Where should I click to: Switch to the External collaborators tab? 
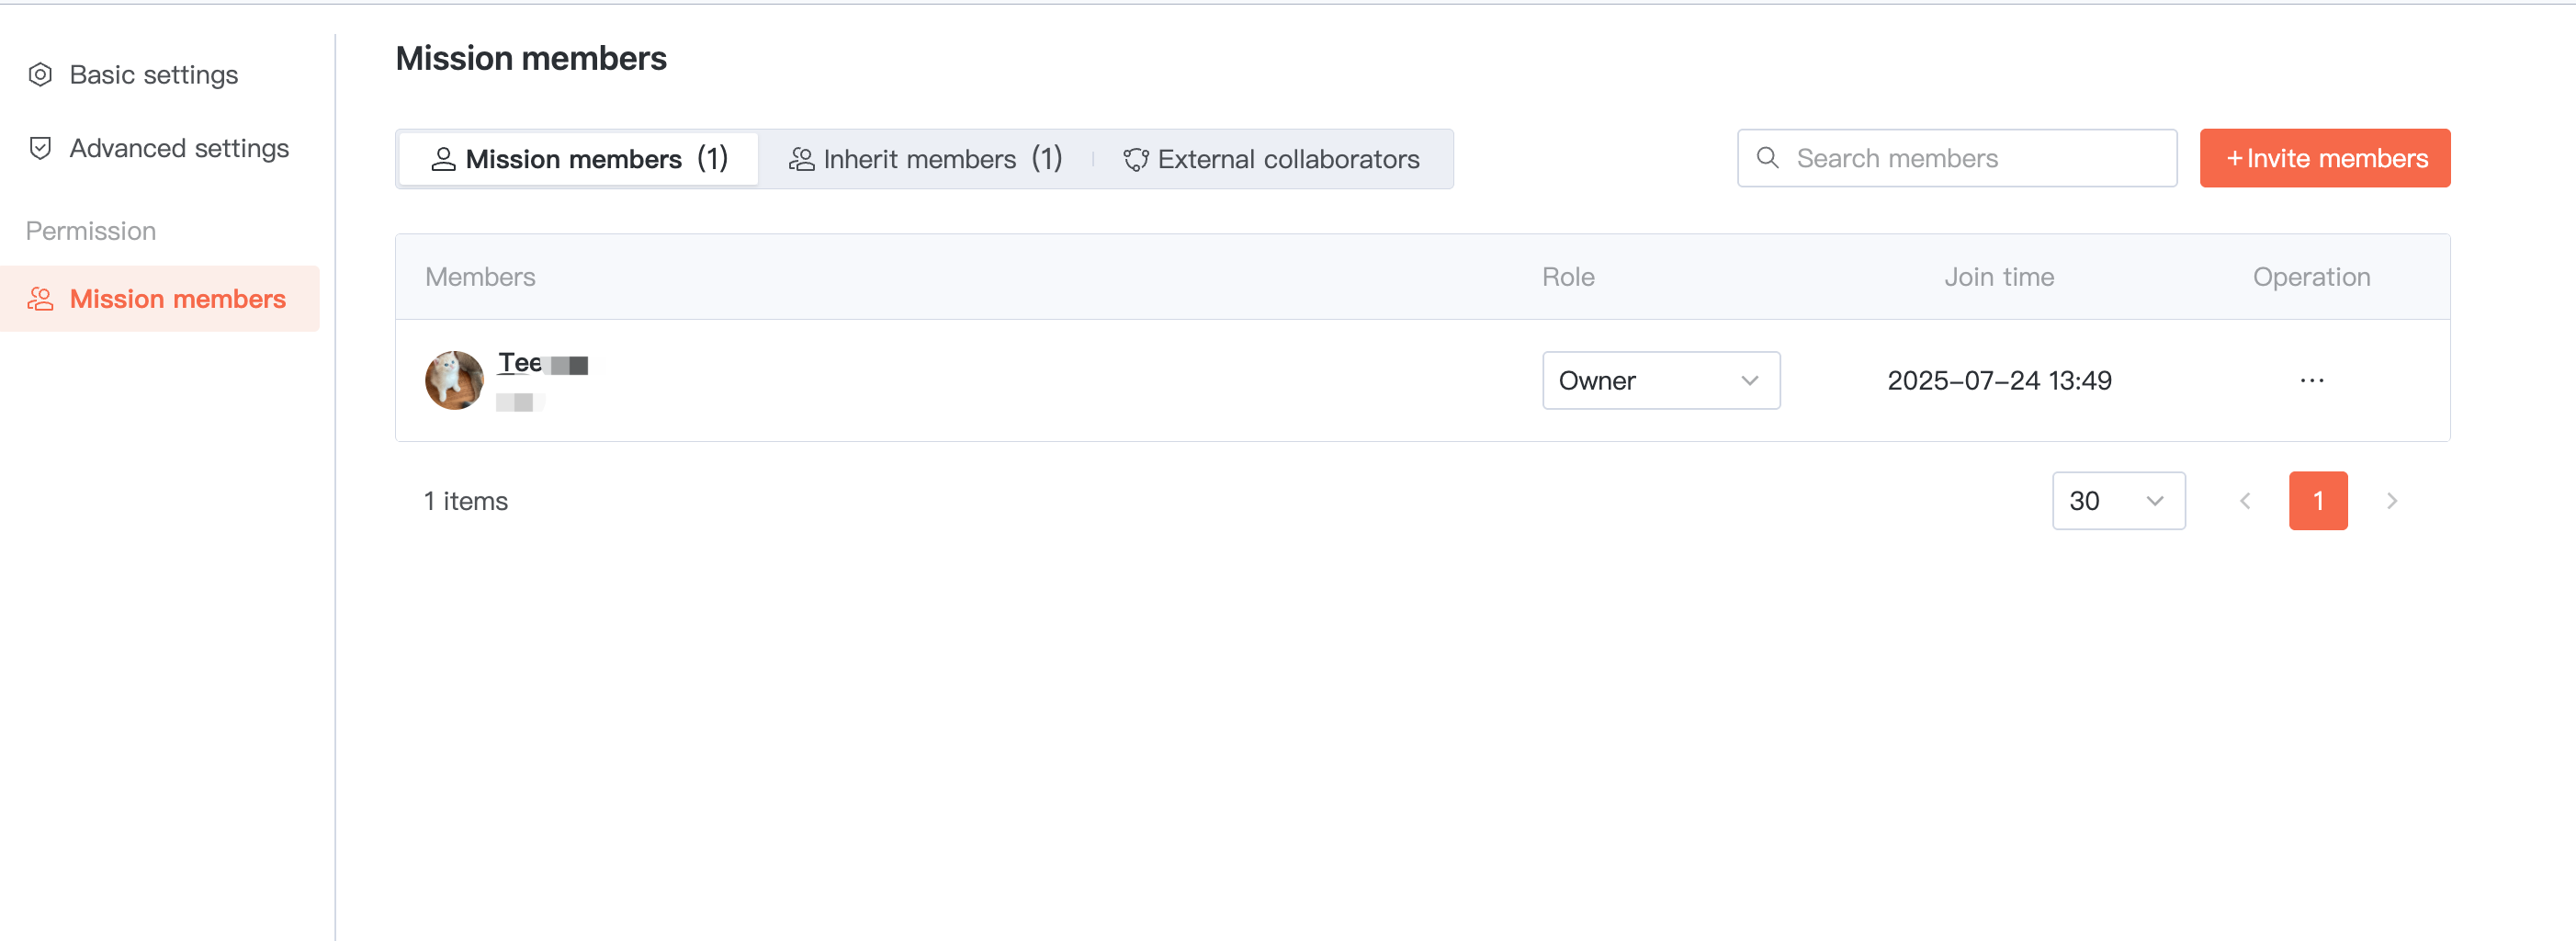coord(1287,159)
